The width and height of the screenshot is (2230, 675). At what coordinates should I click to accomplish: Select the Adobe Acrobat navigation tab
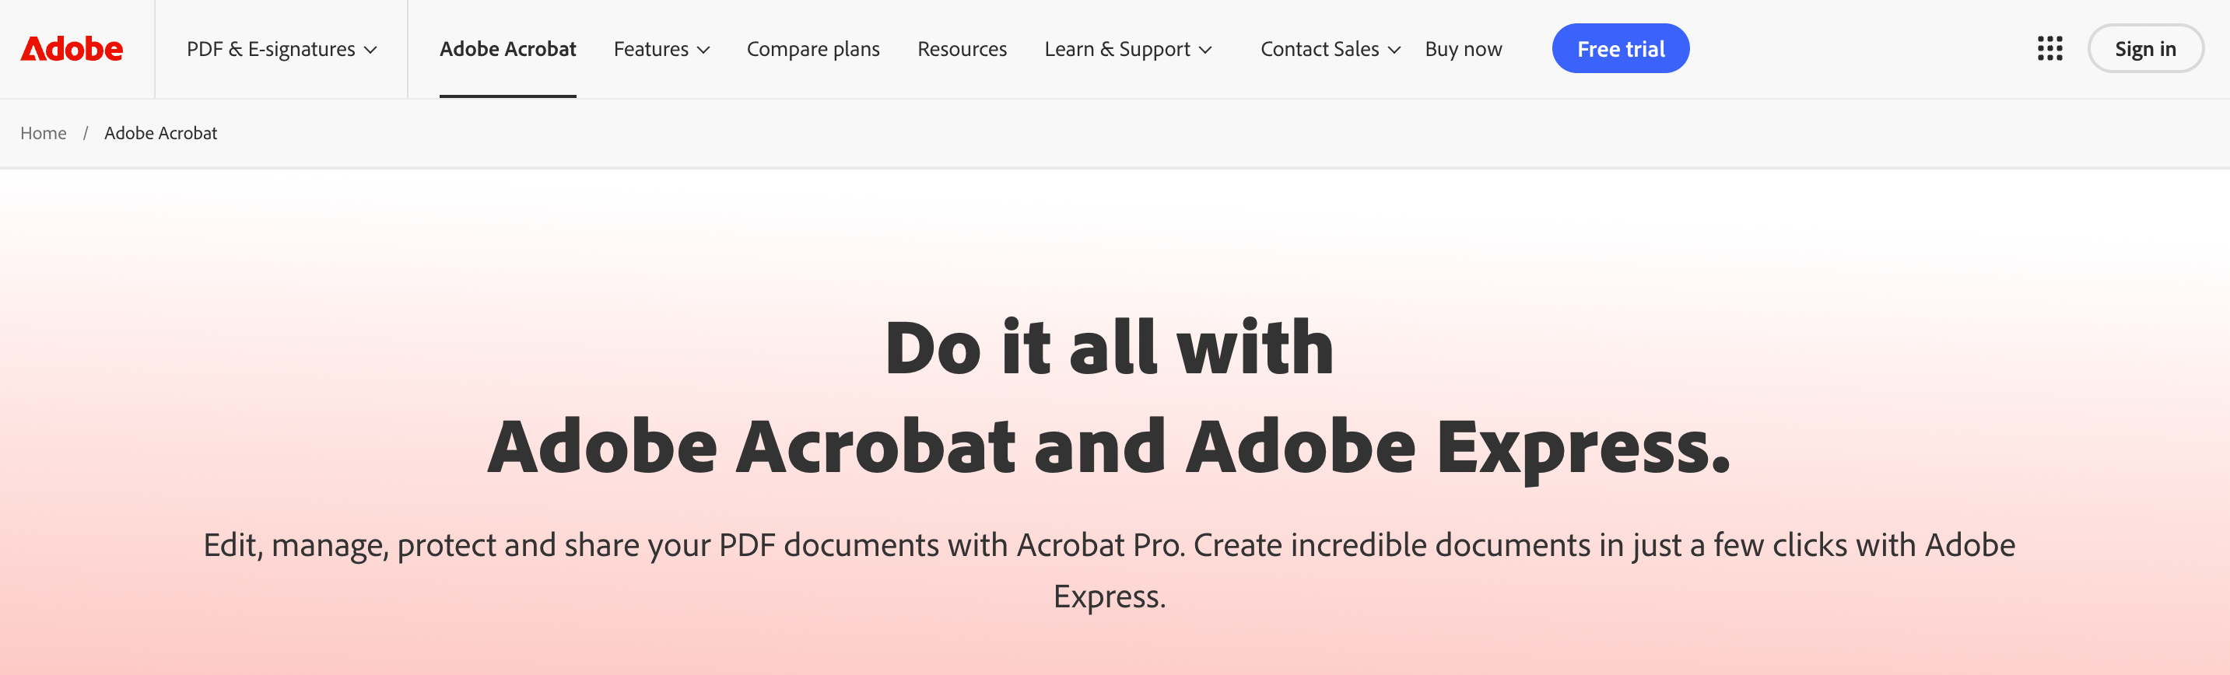click(507, 48)
